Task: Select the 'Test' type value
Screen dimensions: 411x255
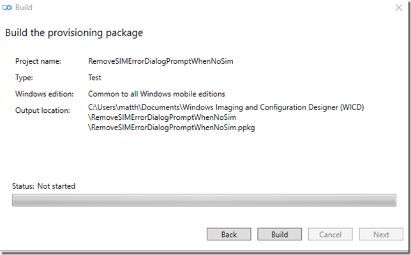Action: [94, 78]
